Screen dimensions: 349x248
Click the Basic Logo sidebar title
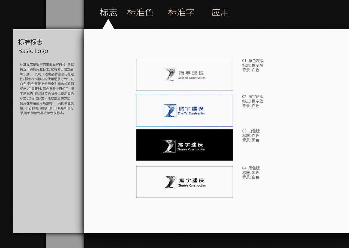click(33, 51)
